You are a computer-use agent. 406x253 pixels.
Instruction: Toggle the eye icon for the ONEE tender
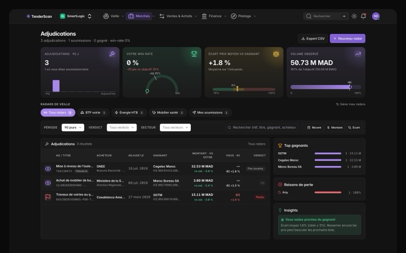point(48,168)
